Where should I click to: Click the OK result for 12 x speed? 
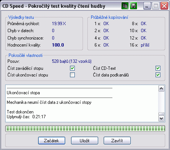(144, 38)
